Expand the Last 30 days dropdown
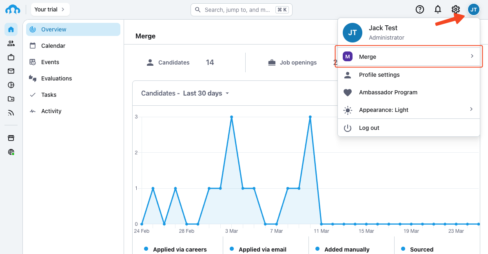 pos(206,93)
